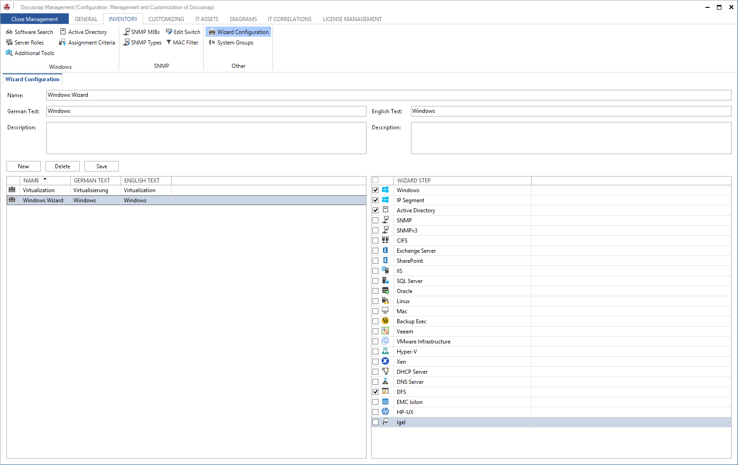Screen dimensions: 738x465
Task: Click the English Description text area
Action: tap(571, 138)
